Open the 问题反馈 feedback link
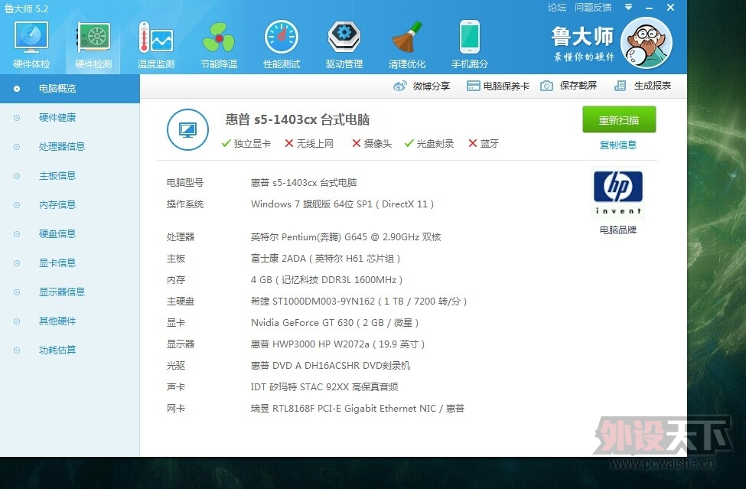746x489 pixels. (593, 8)
